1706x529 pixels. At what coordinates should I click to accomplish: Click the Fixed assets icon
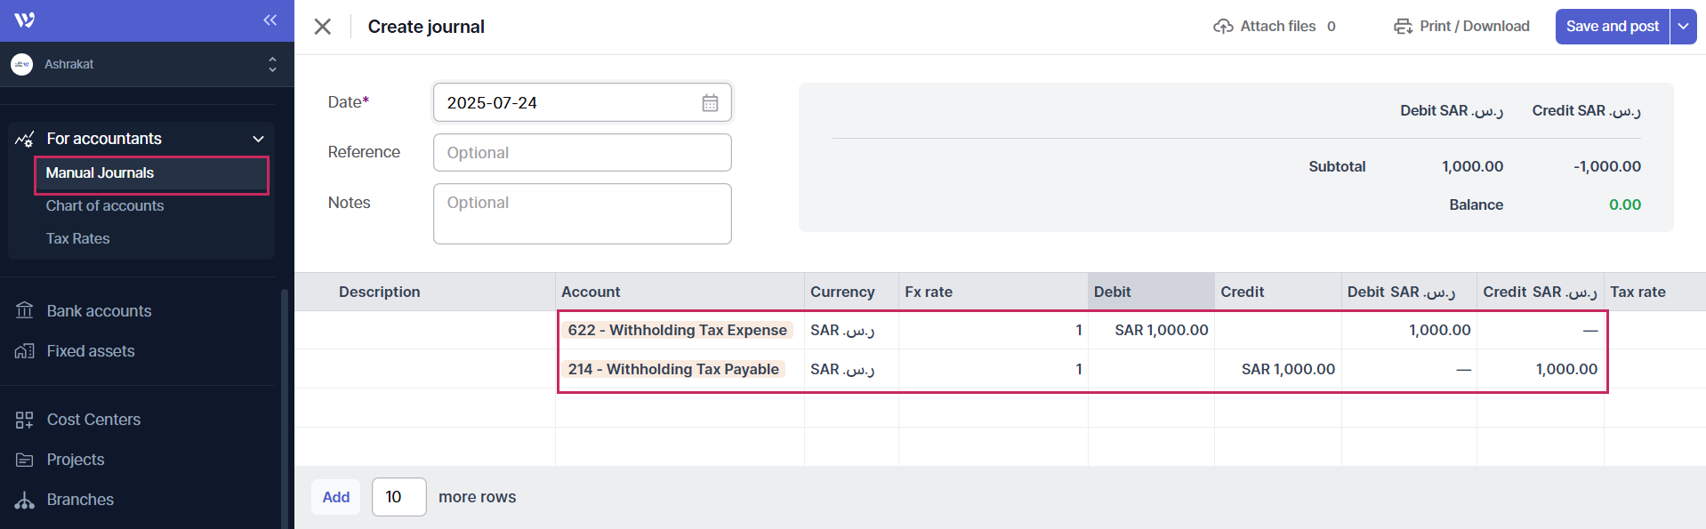pyautogui.click(x=25, y=351)
